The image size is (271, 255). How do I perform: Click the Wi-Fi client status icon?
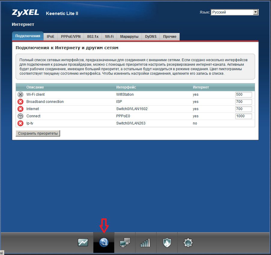pyautogui.click(x=20, y=94)
